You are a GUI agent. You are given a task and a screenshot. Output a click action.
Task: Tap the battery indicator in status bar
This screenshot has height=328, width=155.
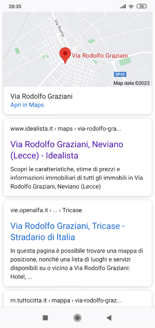(142, 6)
